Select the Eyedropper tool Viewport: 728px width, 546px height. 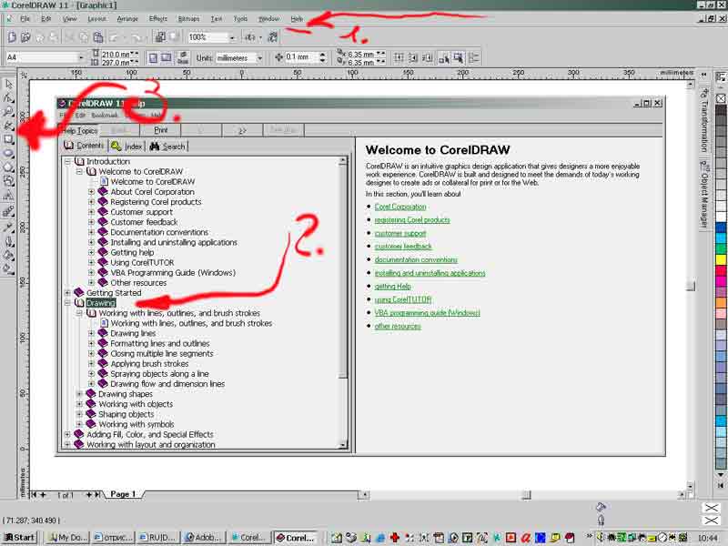(8, 227)
